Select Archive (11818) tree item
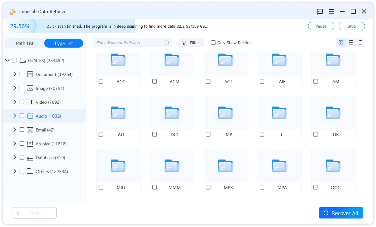This screenshot has width=376, height=227. click(x=44, y=144)
